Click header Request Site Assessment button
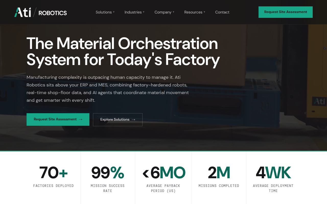Image resolution: width=327 pixels, height=204 pixels. [286, 12]
